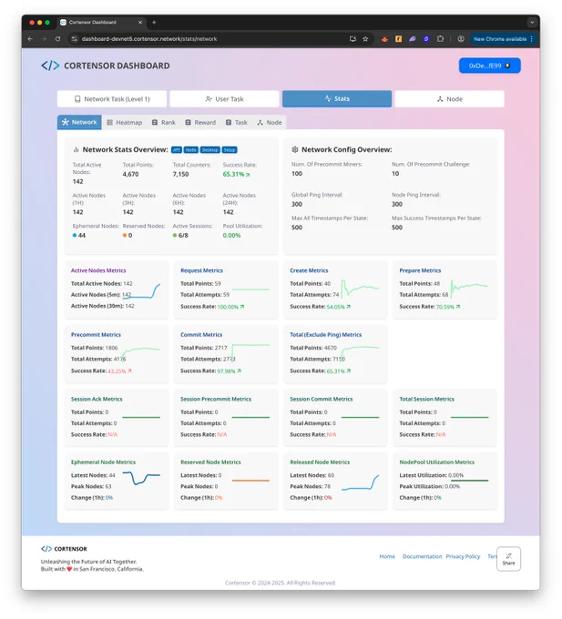Click the NodePool Utilization Metrics title
562x619 pixels.
tap(437, 462)
